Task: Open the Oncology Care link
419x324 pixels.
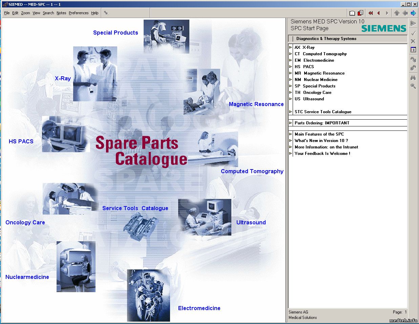Action: pyautogui.click(x=25, y=223)
